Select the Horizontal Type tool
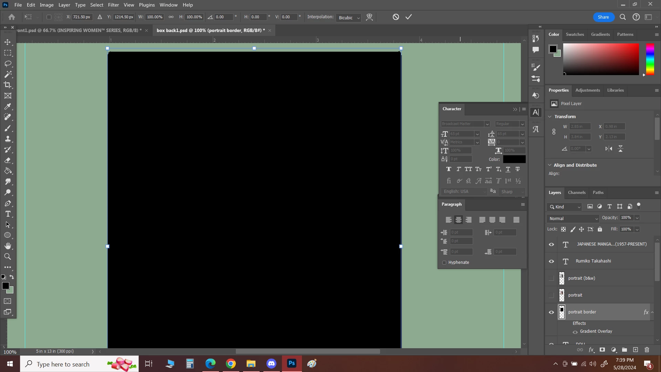This screenshot has width=661, height=372. click(x=8, y=214)
